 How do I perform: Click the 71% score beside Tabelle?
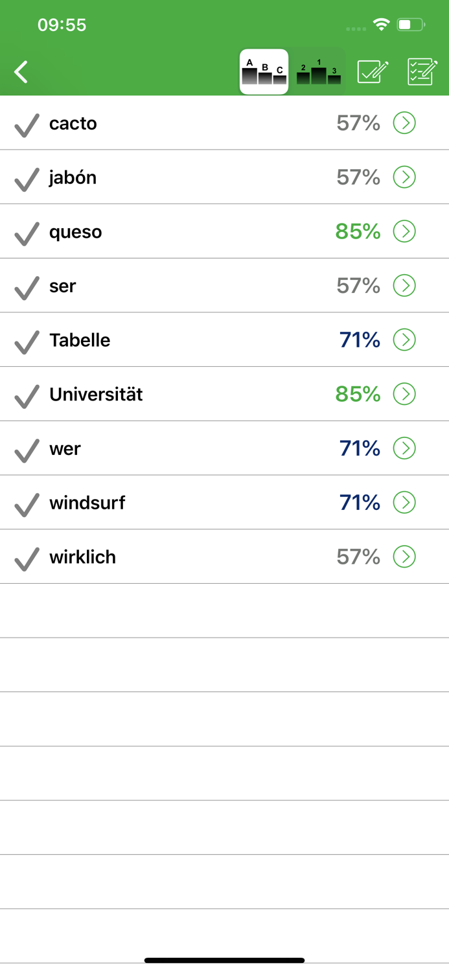pyautogui.click(x=360, y=340)
